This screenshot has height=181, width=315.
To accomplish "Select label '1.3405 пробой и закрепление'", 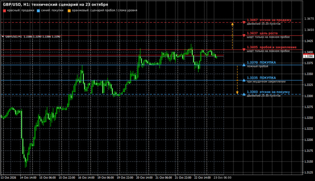I will [272, 47].
